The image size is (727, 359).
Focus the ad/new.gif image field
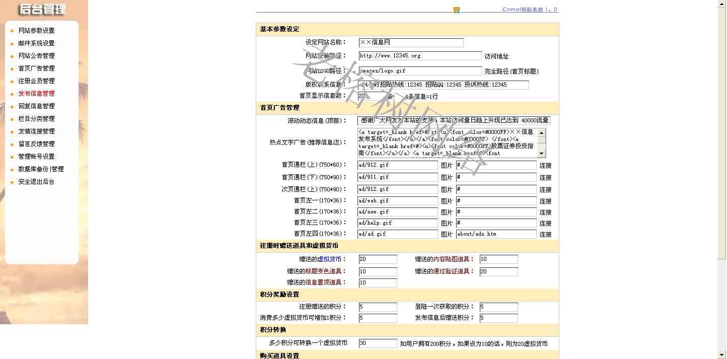coord(398,212)
